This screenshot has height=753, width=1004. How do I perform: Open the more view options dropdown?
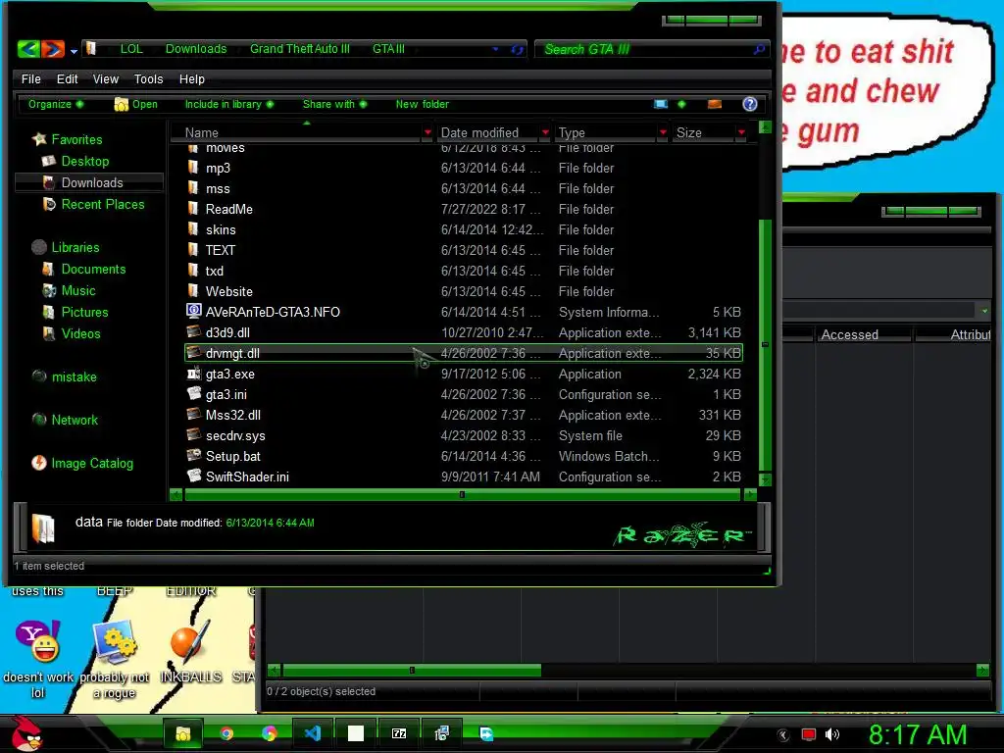point(681,104)
